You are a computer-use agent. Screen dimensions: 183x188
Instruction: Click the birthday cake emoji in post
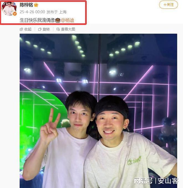click(x=58, y=20)
